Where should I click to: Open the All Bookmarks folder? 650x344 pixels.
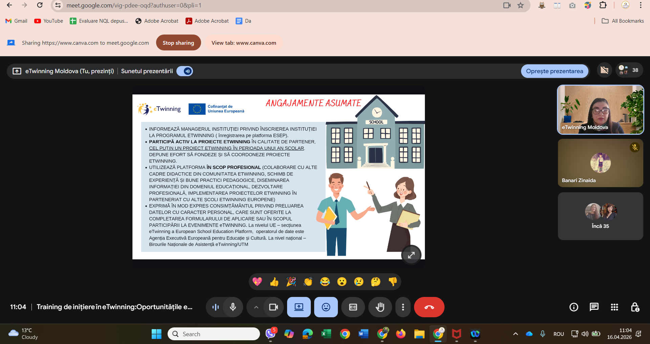click(623, 21)
